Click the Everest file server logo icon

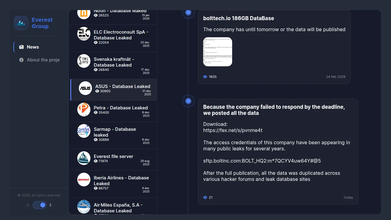(84, 158)
